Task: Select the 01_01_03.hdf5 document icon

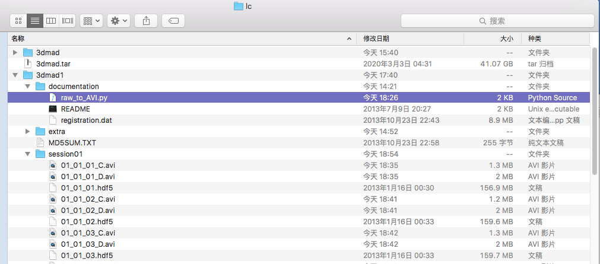Action: point(53,256)
